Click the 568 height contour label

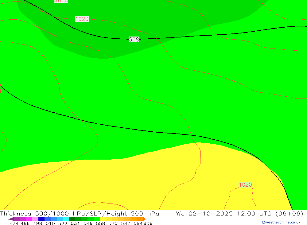coord(134,39)
